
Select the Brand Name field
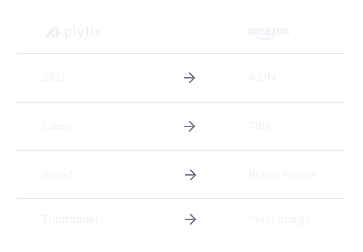[x=281, y=174]
